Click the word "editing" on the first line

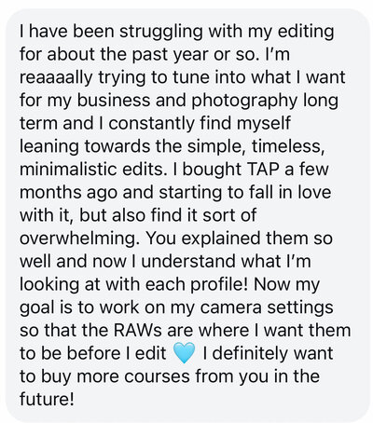306,32
